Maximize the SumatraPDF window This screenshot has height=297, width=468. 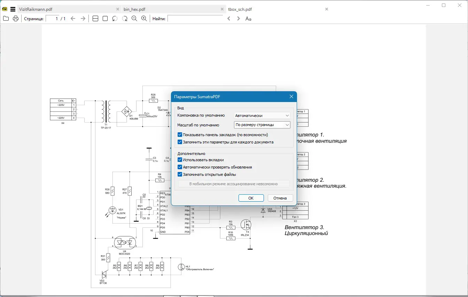pyautogui.click(x=444, y=5)
